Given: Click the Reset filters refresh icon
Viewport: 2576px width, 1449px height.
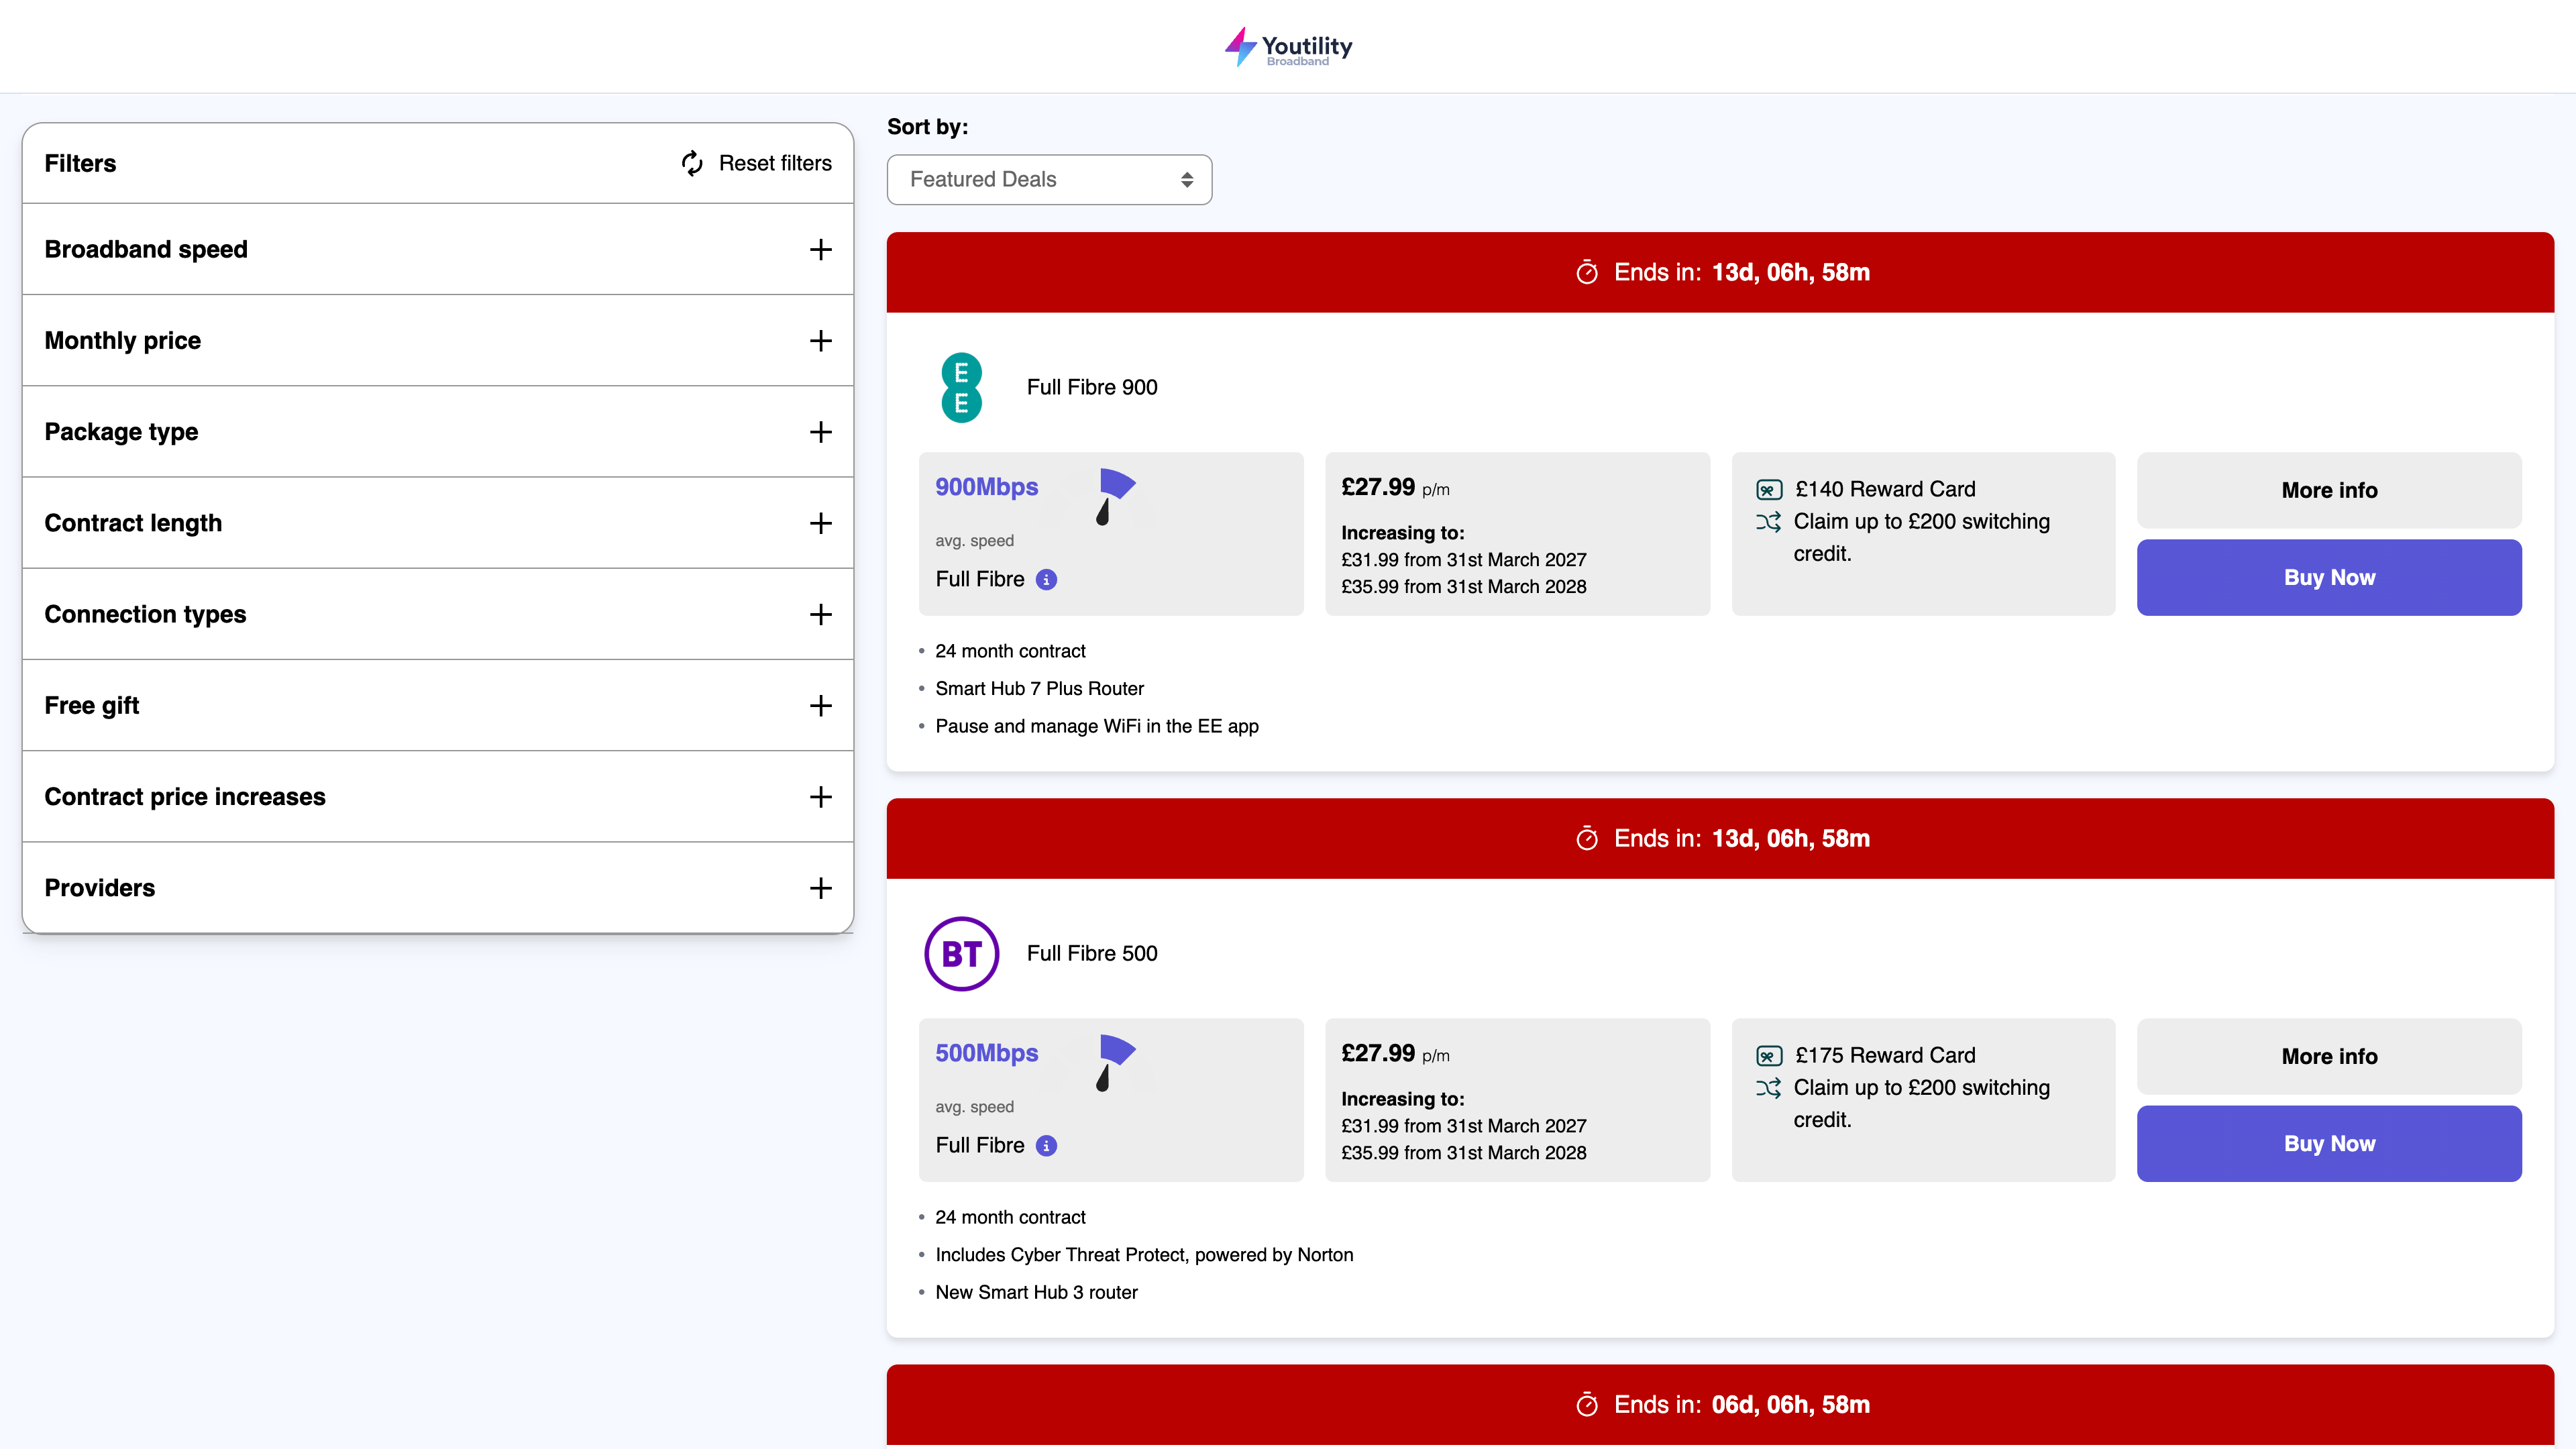Looking at the screenshot, I should click(692, 163).
